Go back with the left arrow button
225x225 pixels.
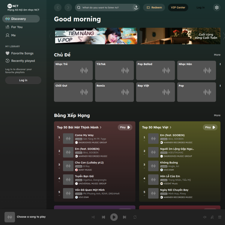click(x=58, y=7)
